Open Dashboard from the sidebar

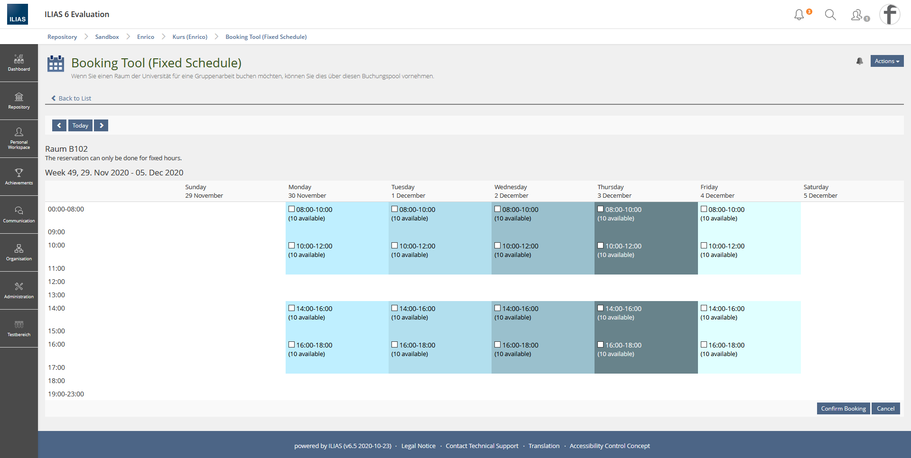pos(19,63)
